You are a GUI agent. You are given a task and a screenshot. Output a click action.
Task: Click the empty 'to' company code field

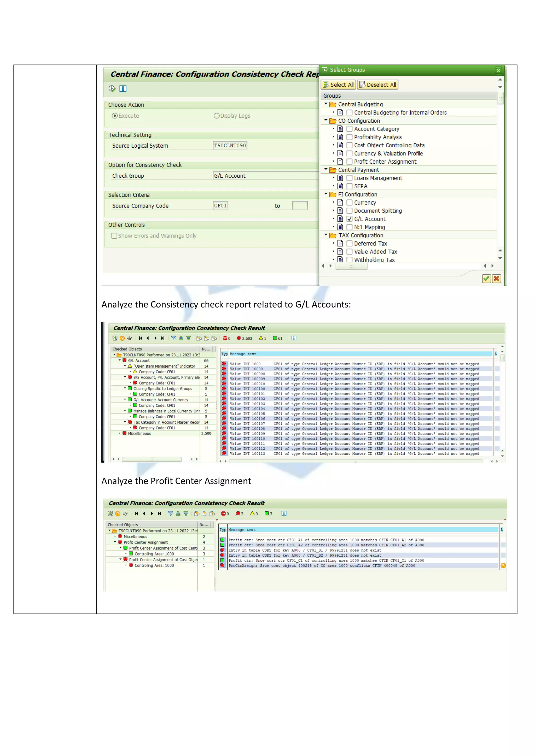300,205
